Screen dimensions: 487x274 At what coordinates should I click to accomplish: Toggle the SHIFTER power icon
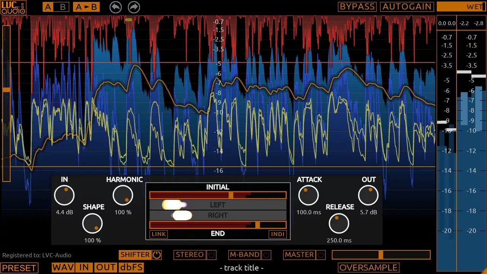click(156, 255)
